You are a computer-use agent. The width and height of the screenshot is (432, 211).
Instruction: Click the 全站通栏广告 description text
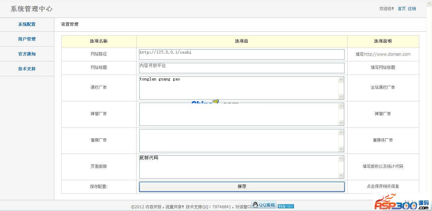[383, 87]
